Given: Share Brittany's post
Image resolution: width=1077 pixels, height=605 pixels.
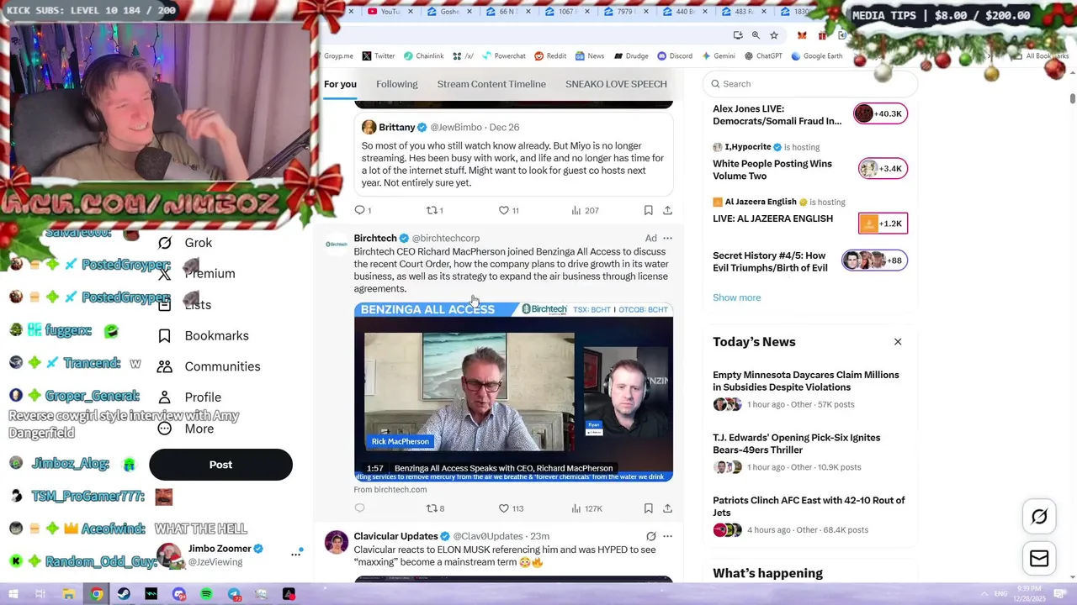Looking at the screenshot, I should [667, 210].
